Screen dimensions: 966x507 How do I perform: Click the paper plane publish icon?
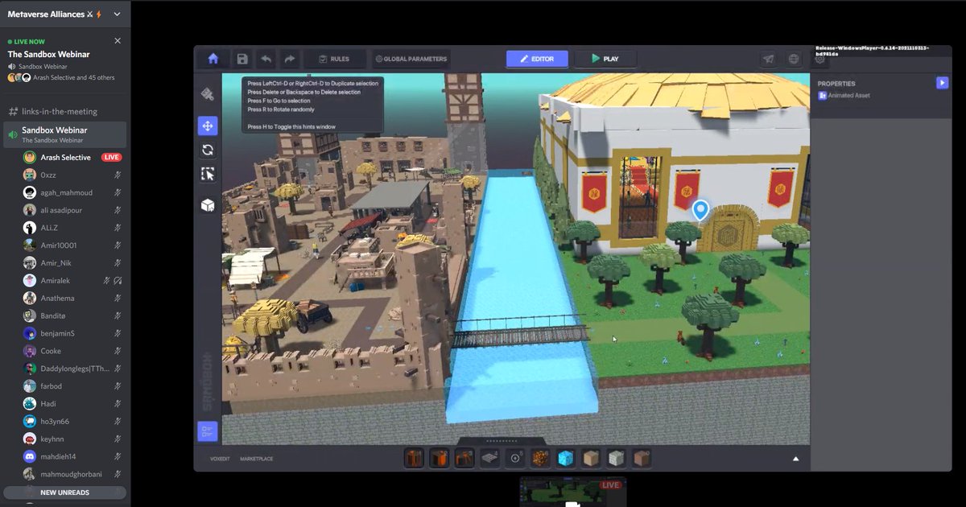[769, 59]
